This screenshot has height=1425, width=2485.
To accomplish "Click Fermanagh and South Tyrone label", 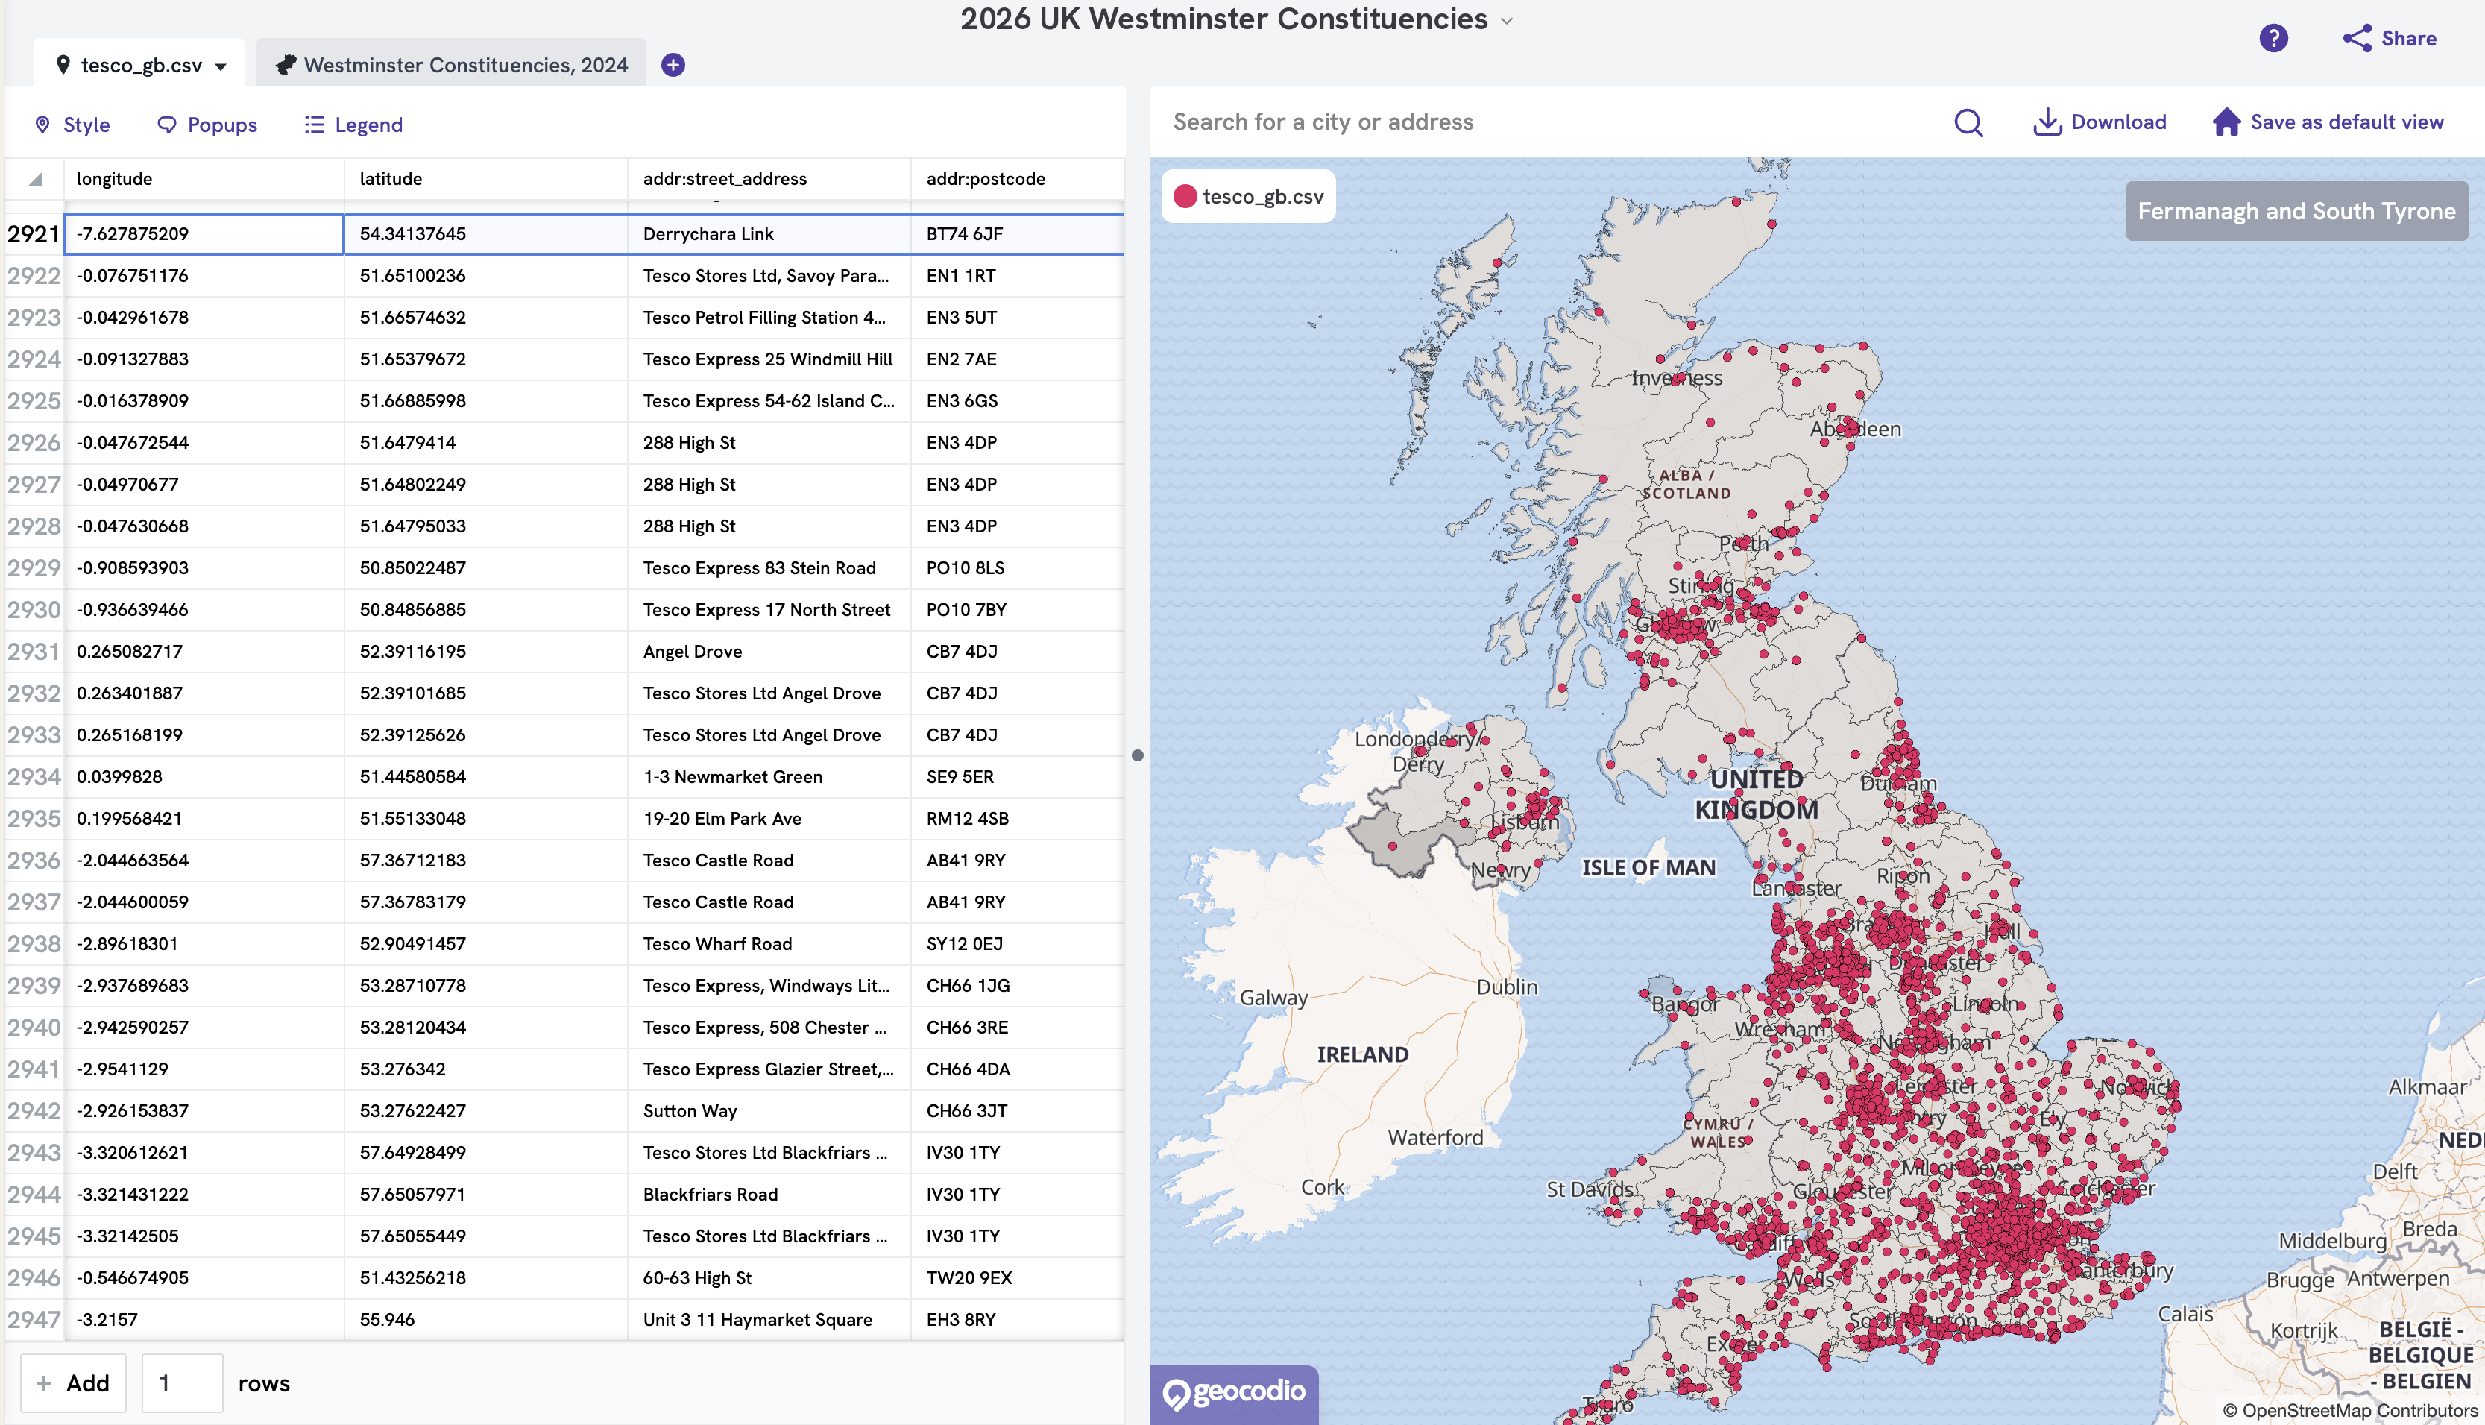I will click(2296, 212).
